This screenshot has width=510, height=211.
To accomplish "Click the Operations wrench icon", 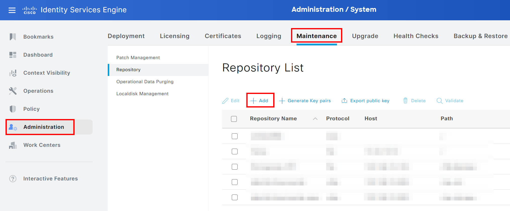I will pyautogui.click(x=13, y=91).
